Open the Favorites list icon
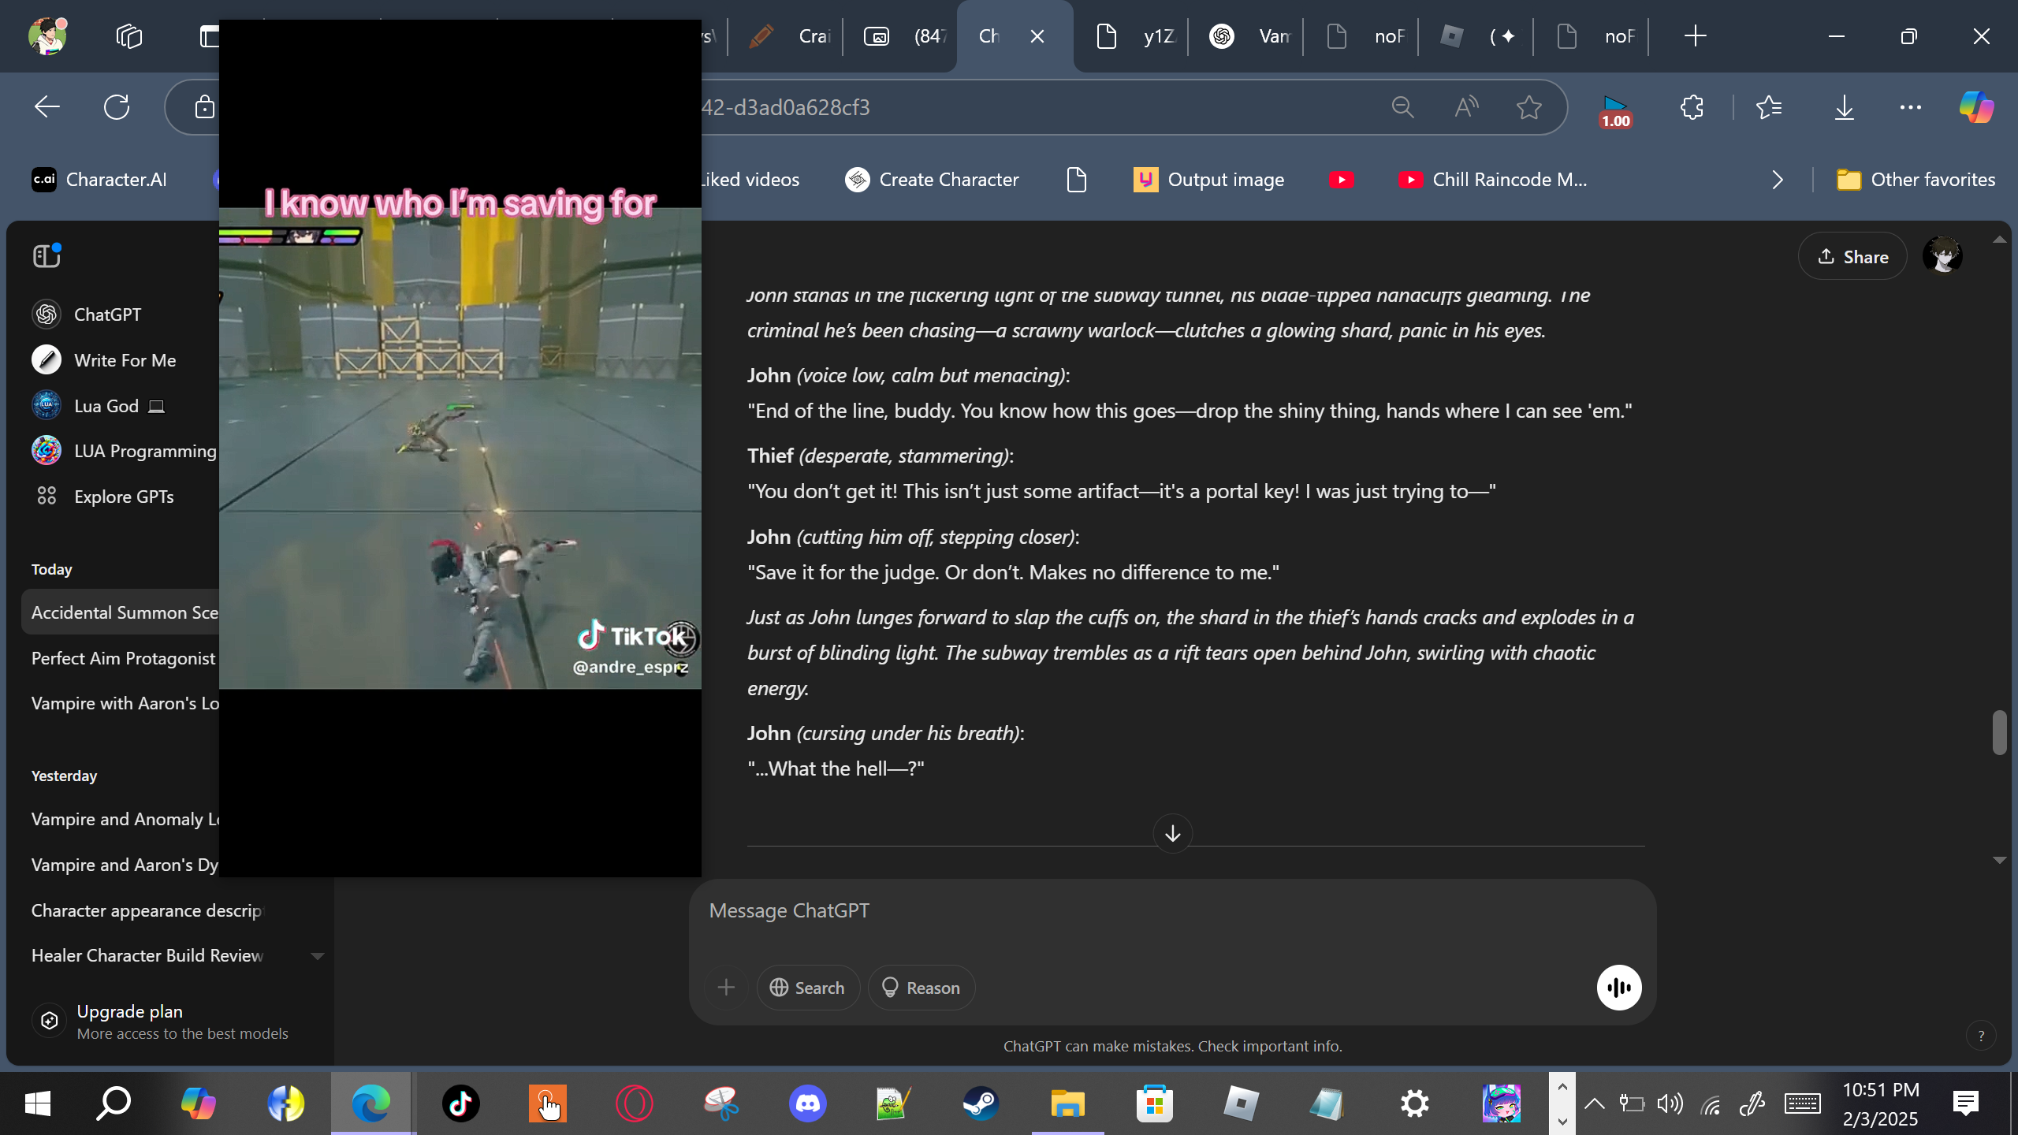Image resolution: width=2018 pixels, height=1135 pixels. (x=1769, y=107)
